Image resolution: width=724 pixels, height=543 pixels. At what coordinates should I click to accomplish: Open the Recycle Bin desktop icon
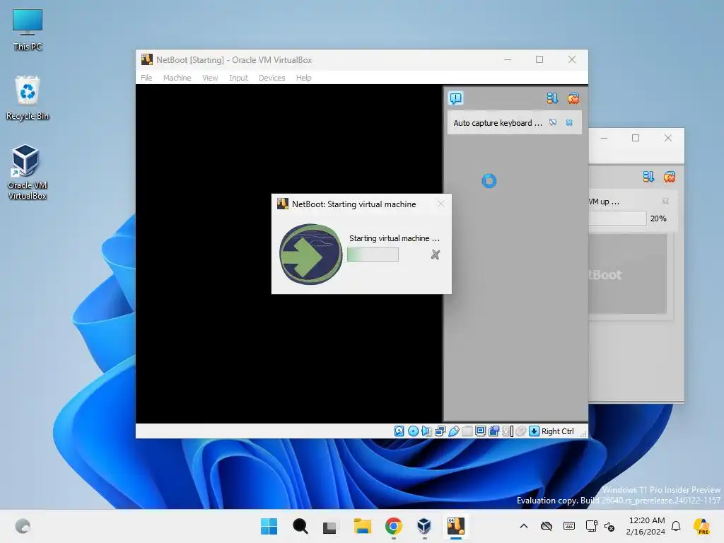[28, 98]
